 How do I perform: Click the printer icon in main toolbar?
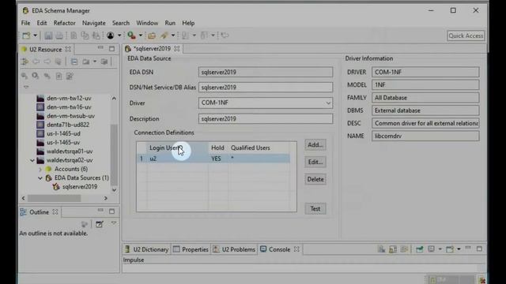59,35
